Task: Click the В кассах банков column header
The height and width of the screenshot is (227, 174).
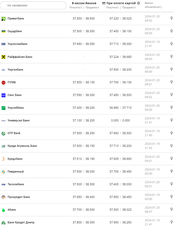Action: click(84, 3)
